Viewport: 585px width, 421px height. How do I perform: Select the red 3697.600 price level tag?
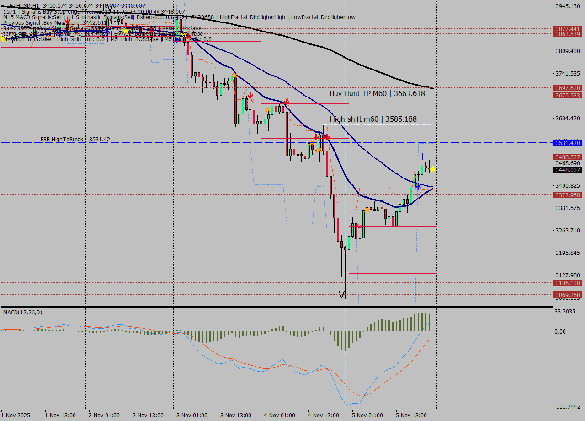(x=567, y=88)
